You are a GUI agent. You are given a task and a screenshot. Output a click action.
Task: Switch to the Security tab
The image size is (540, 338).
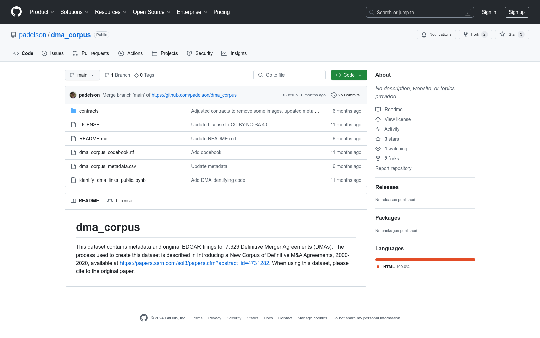tap(200, 53)
